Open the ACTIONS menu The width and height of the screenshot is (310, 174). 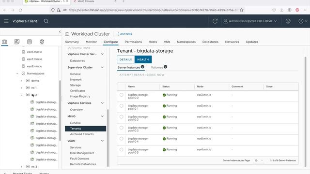click(125, 34)
